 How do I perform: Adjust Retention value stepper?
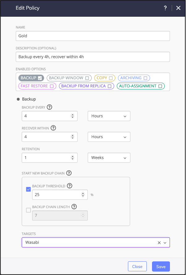(72, 158)
